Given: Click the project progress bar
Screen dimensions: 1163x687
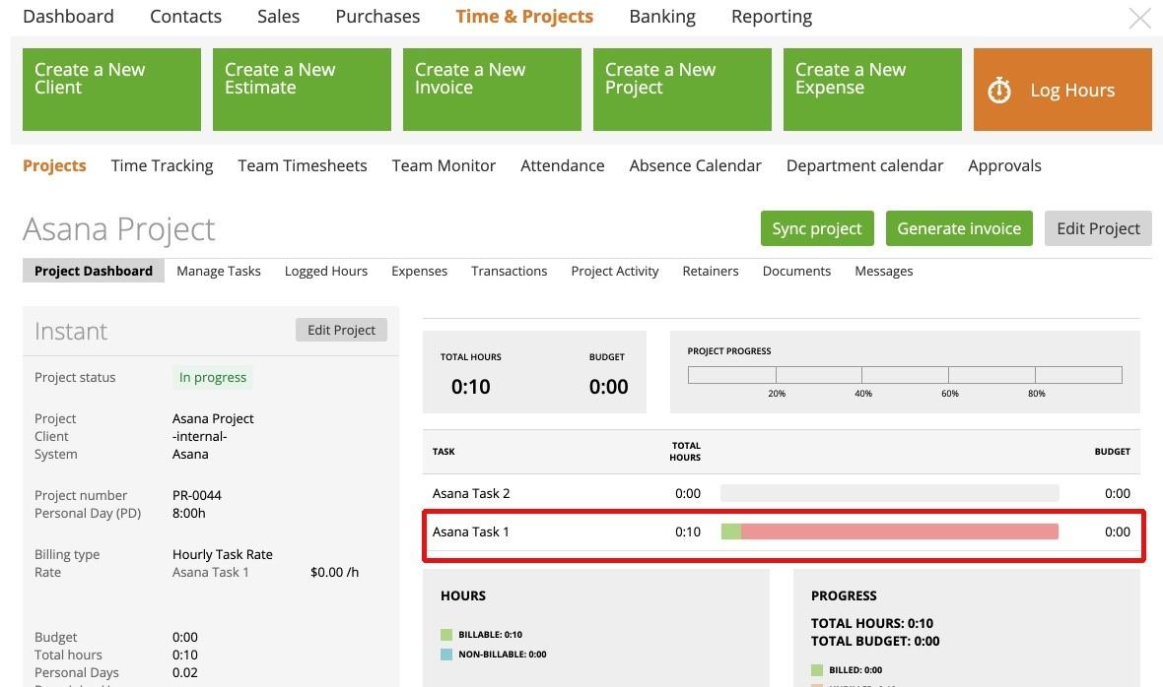Looking at the screenshot, I should (905, 375).
